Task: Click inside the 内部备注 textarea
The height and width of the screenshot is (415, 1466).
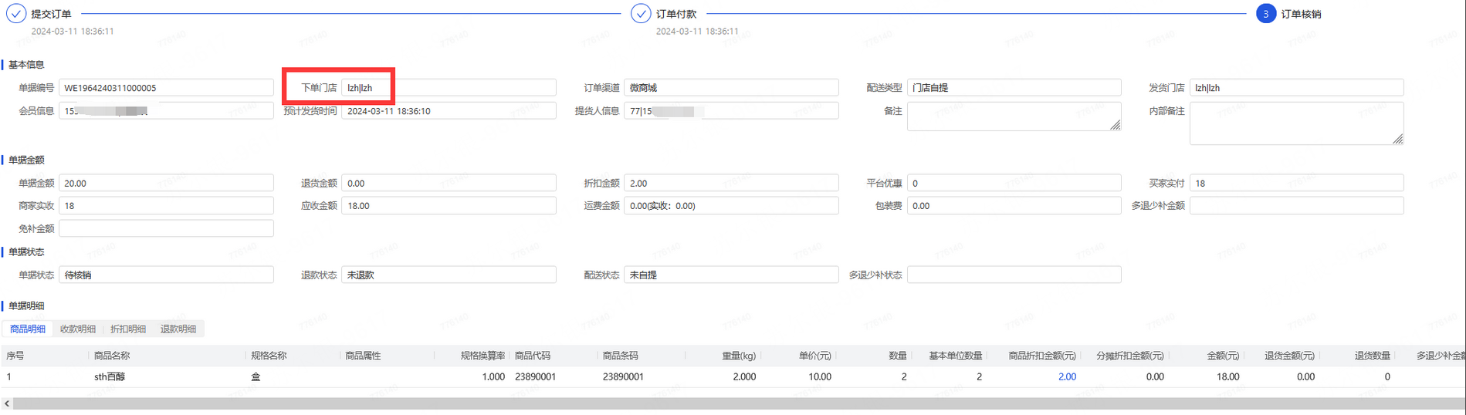Action: tap(1296, 123)
